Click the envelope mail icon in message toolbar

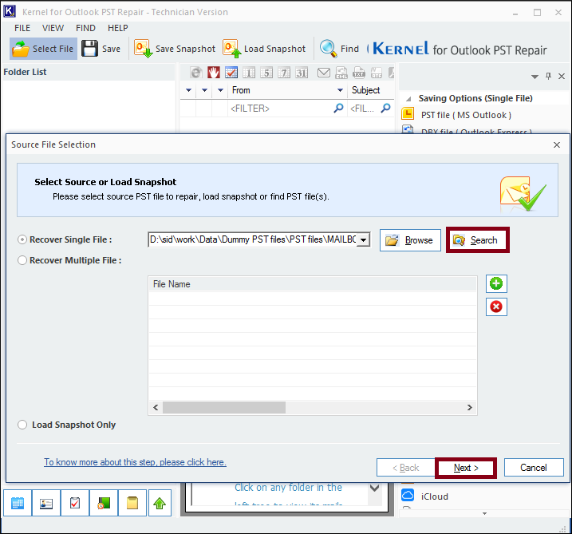coord(324,73)
